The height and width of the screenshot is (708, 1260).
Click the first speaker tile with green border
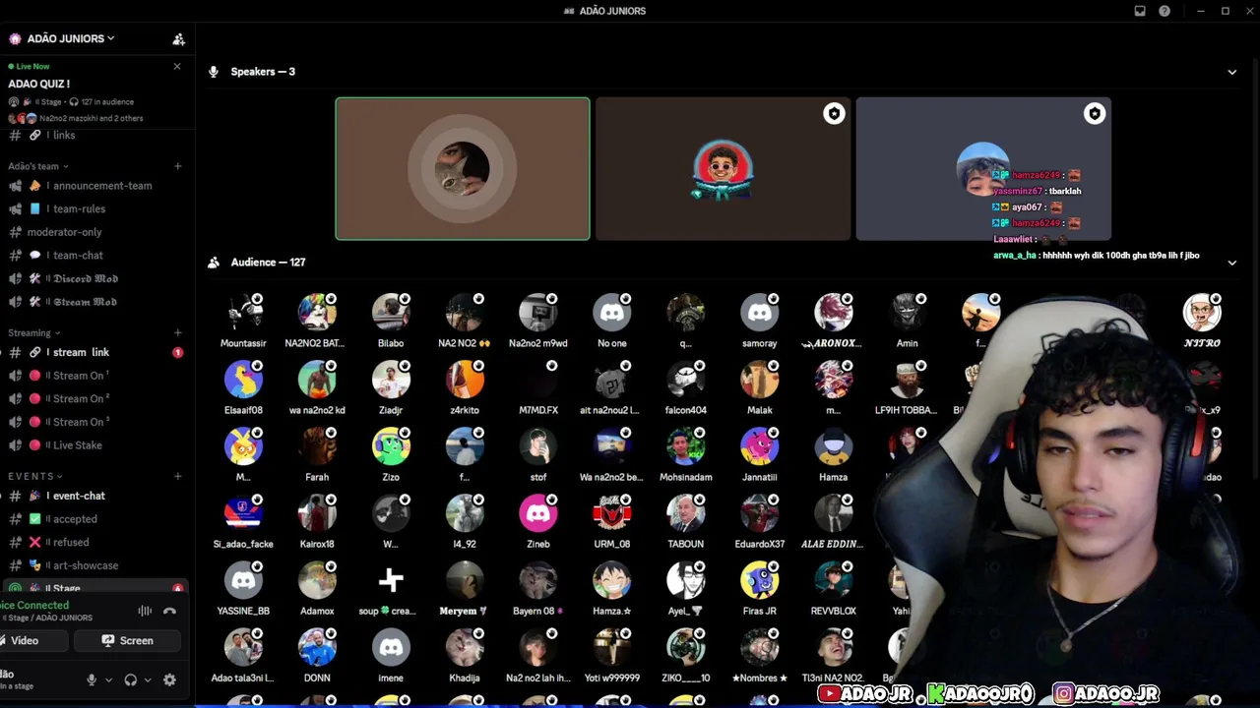tap(463, 168)
